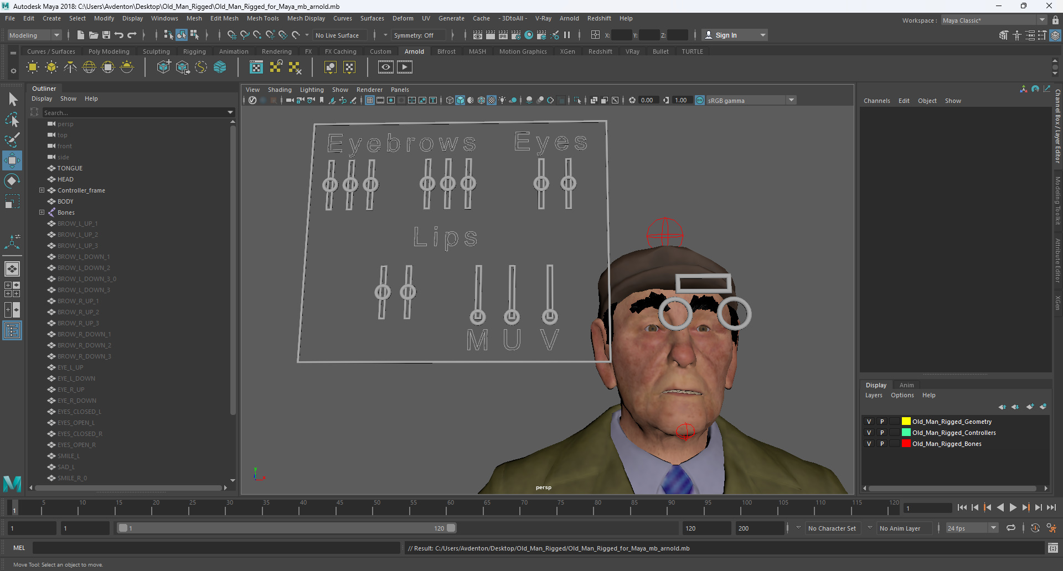Select the Rotate tool
The height and width of the screenshot is (571, 1063).
point(12,181)
